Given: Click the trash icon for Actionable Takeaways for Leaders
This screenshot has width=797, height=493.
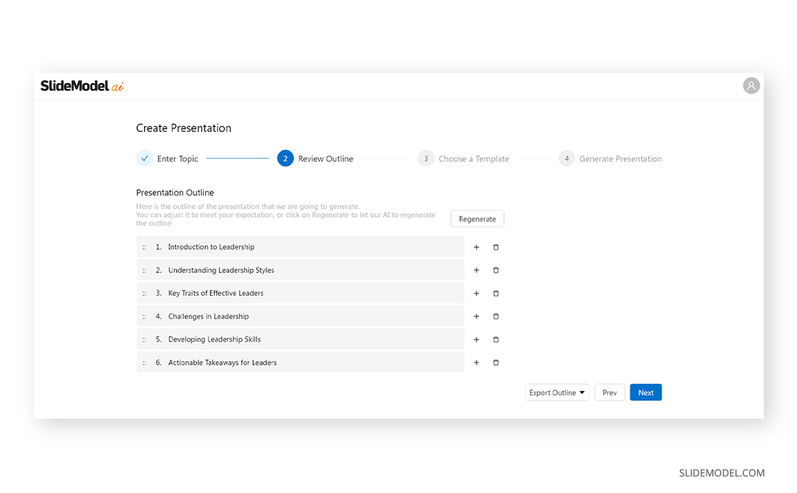Looking at the screenshot, I should tap(496, 362).
